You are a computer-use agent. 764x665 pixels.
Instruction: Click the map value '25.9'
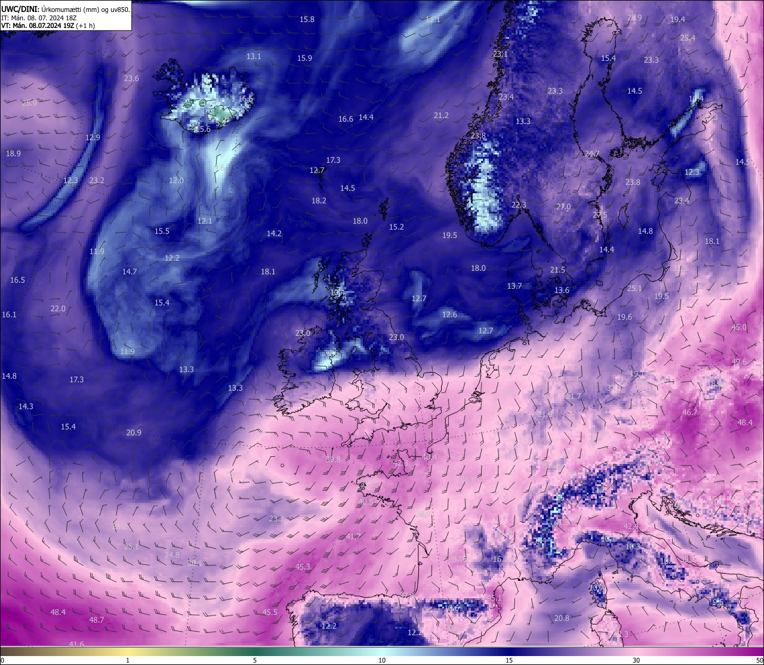(x=29, y=103)
